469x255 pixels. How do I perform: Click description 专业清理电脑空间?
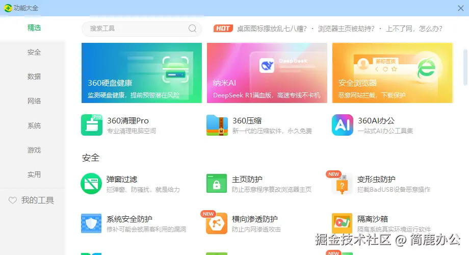(132, 131)
